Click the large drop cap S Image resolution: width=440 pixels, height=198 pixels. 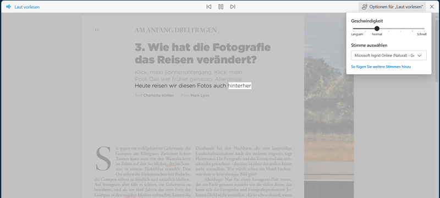point(103,158)
